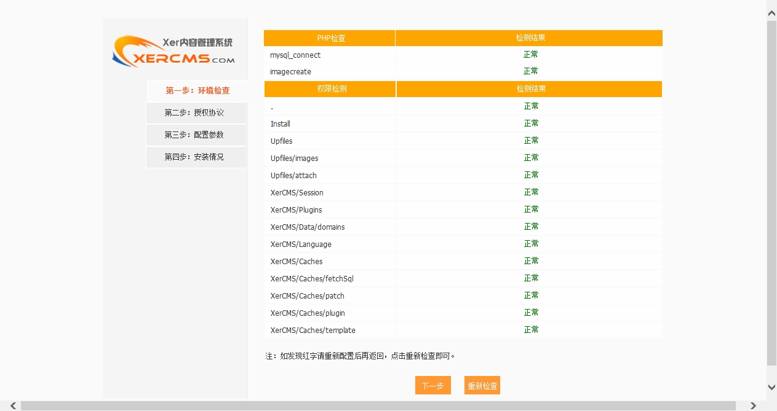Click the Install directory entry
Image resolution: width=777 pixels, height=411 pixels.
281,124
